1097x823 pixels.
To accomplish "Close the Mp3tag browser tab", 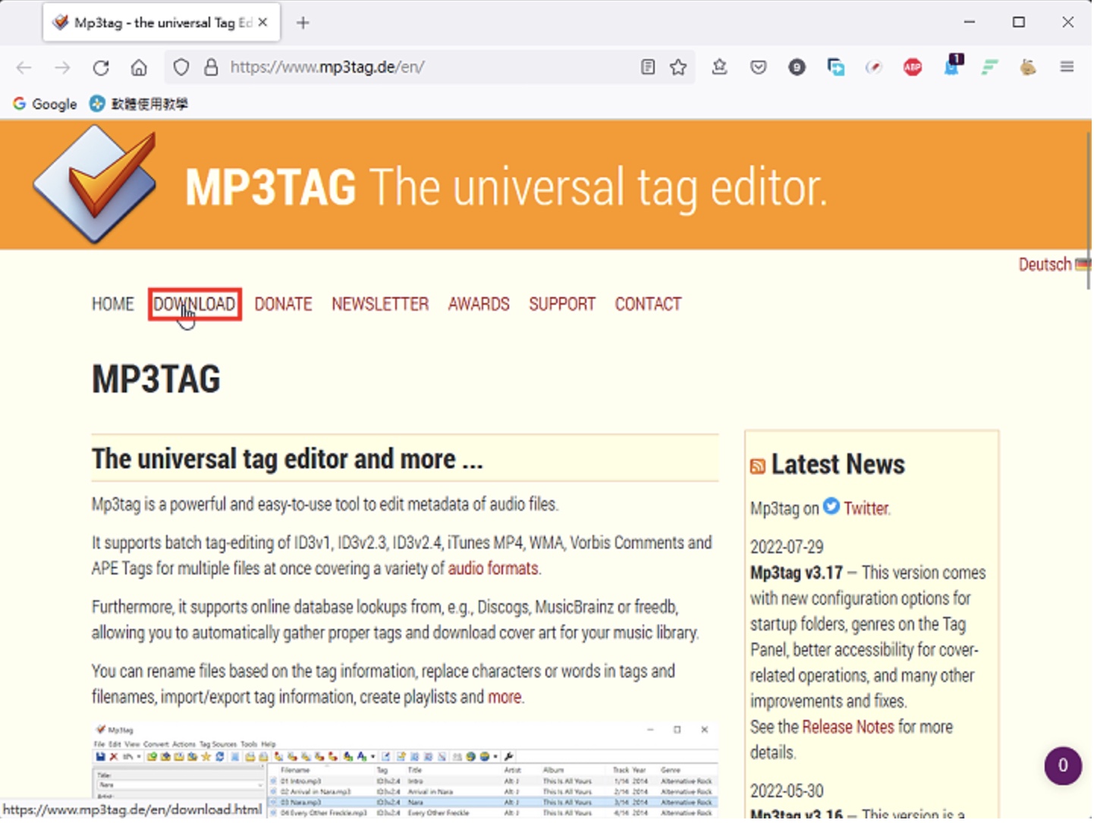I will point(263,23).
